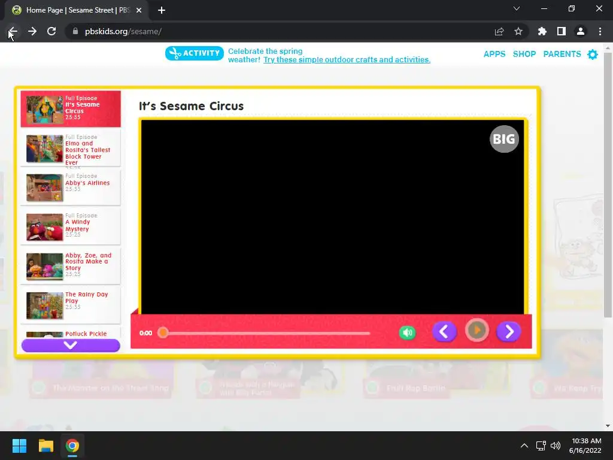Open Chrome extensions puzzle icon
613x460 pixels.
[542, 31]
